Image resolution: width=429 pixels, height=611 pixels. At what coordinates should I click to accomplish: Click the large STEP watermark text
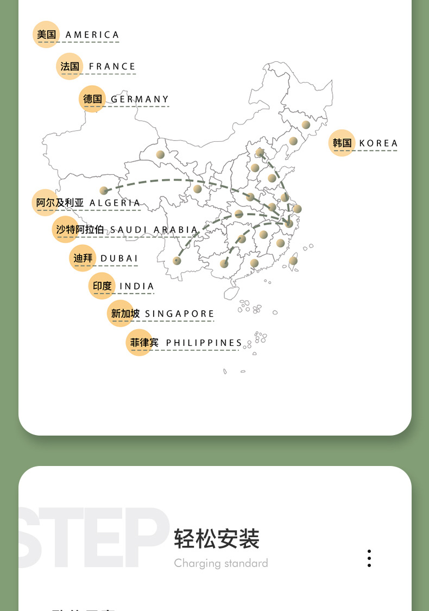point(92,538)
